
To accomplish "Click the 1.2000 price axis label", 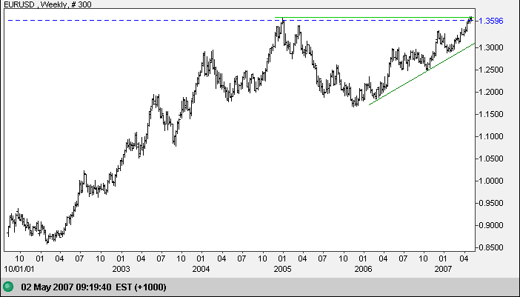I will [491, 92].
